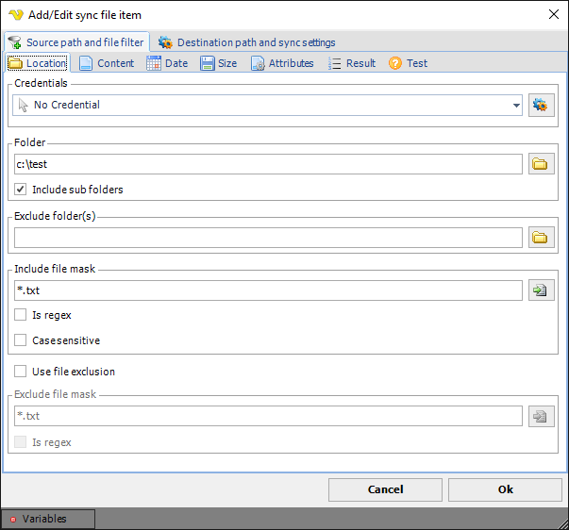Screen dimensions: 569x530
Task: Click browse icon beside Exclude folder(s) field
Action: click(x=541, y=238)
